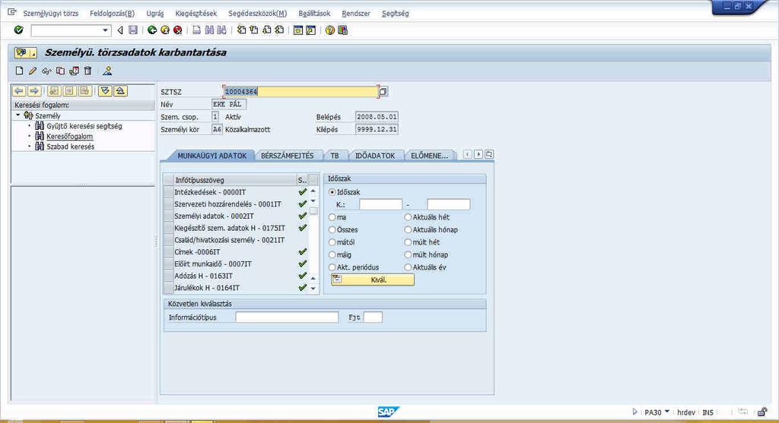Click the Display glasses icon

click(x=46, y=71)
